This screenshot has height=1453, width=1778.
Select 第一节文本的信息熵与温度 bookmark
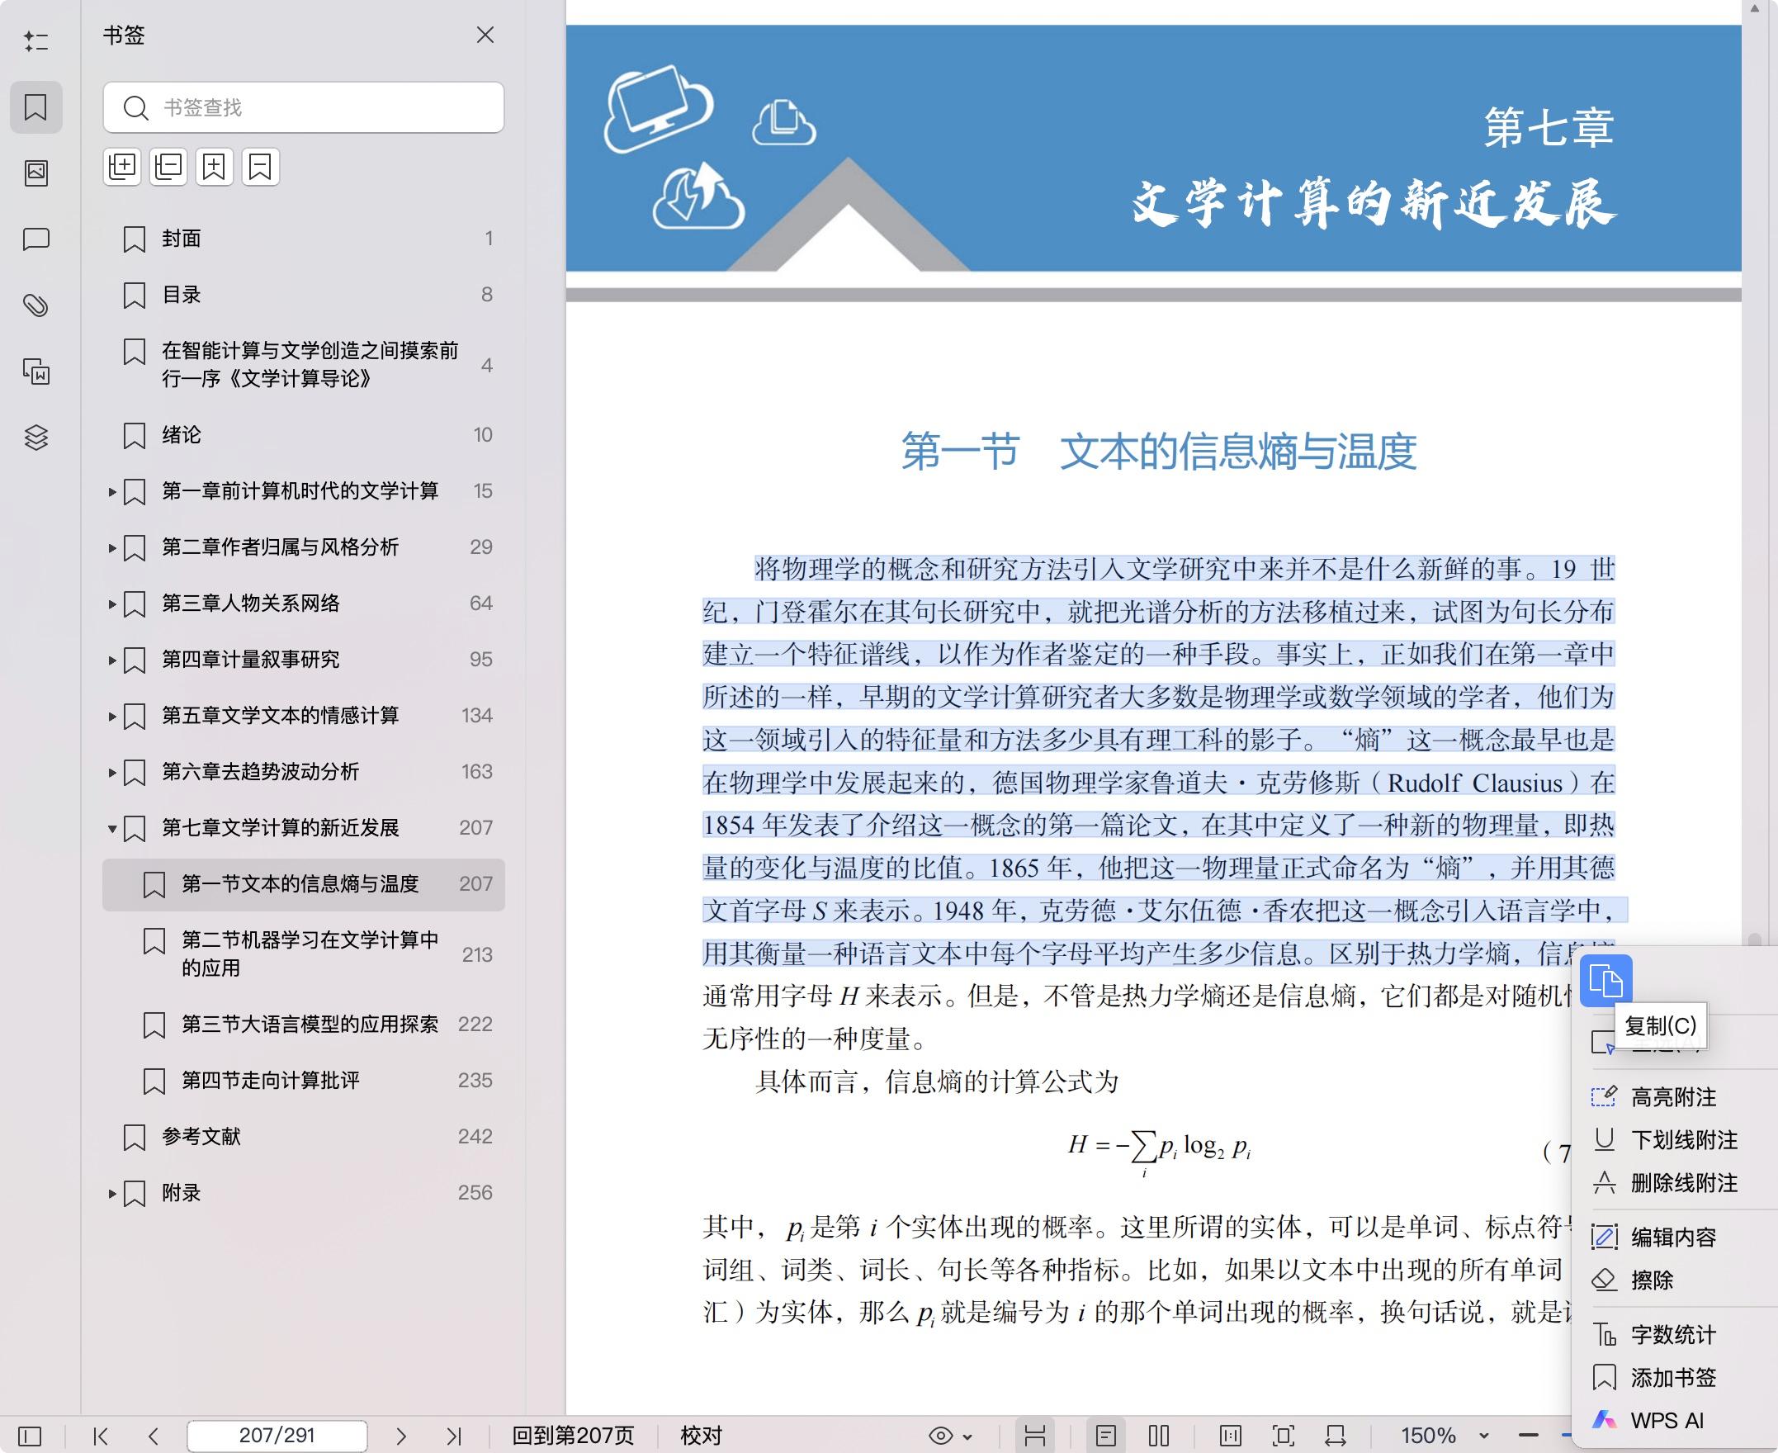[x=304, y=884]
